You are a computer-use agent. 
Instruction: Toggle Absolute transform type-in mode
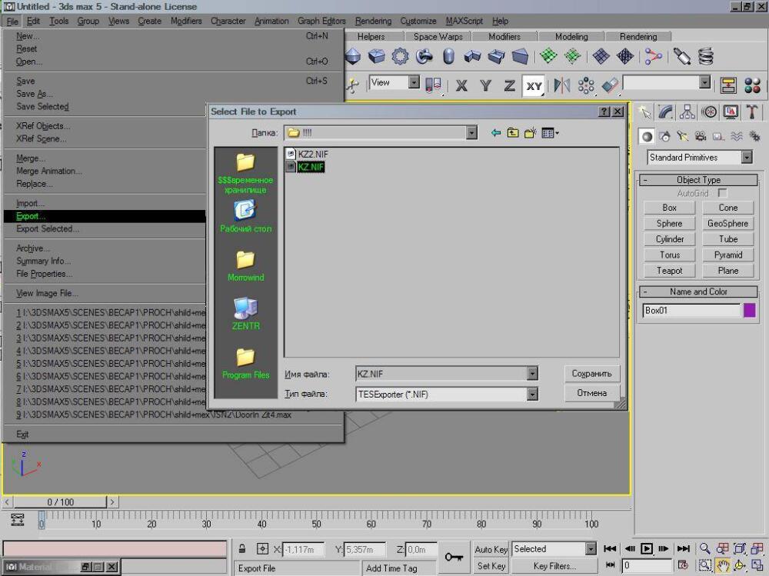262,548
